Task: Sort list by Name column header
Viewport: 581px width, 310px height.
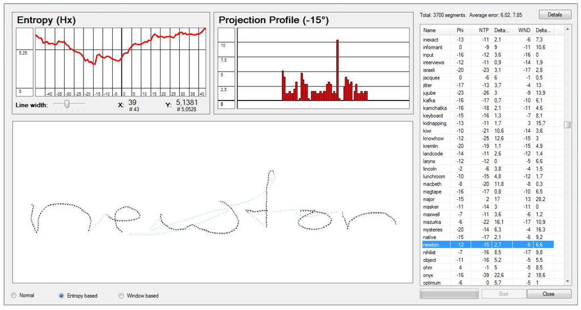Action: (x=430, y=30)
